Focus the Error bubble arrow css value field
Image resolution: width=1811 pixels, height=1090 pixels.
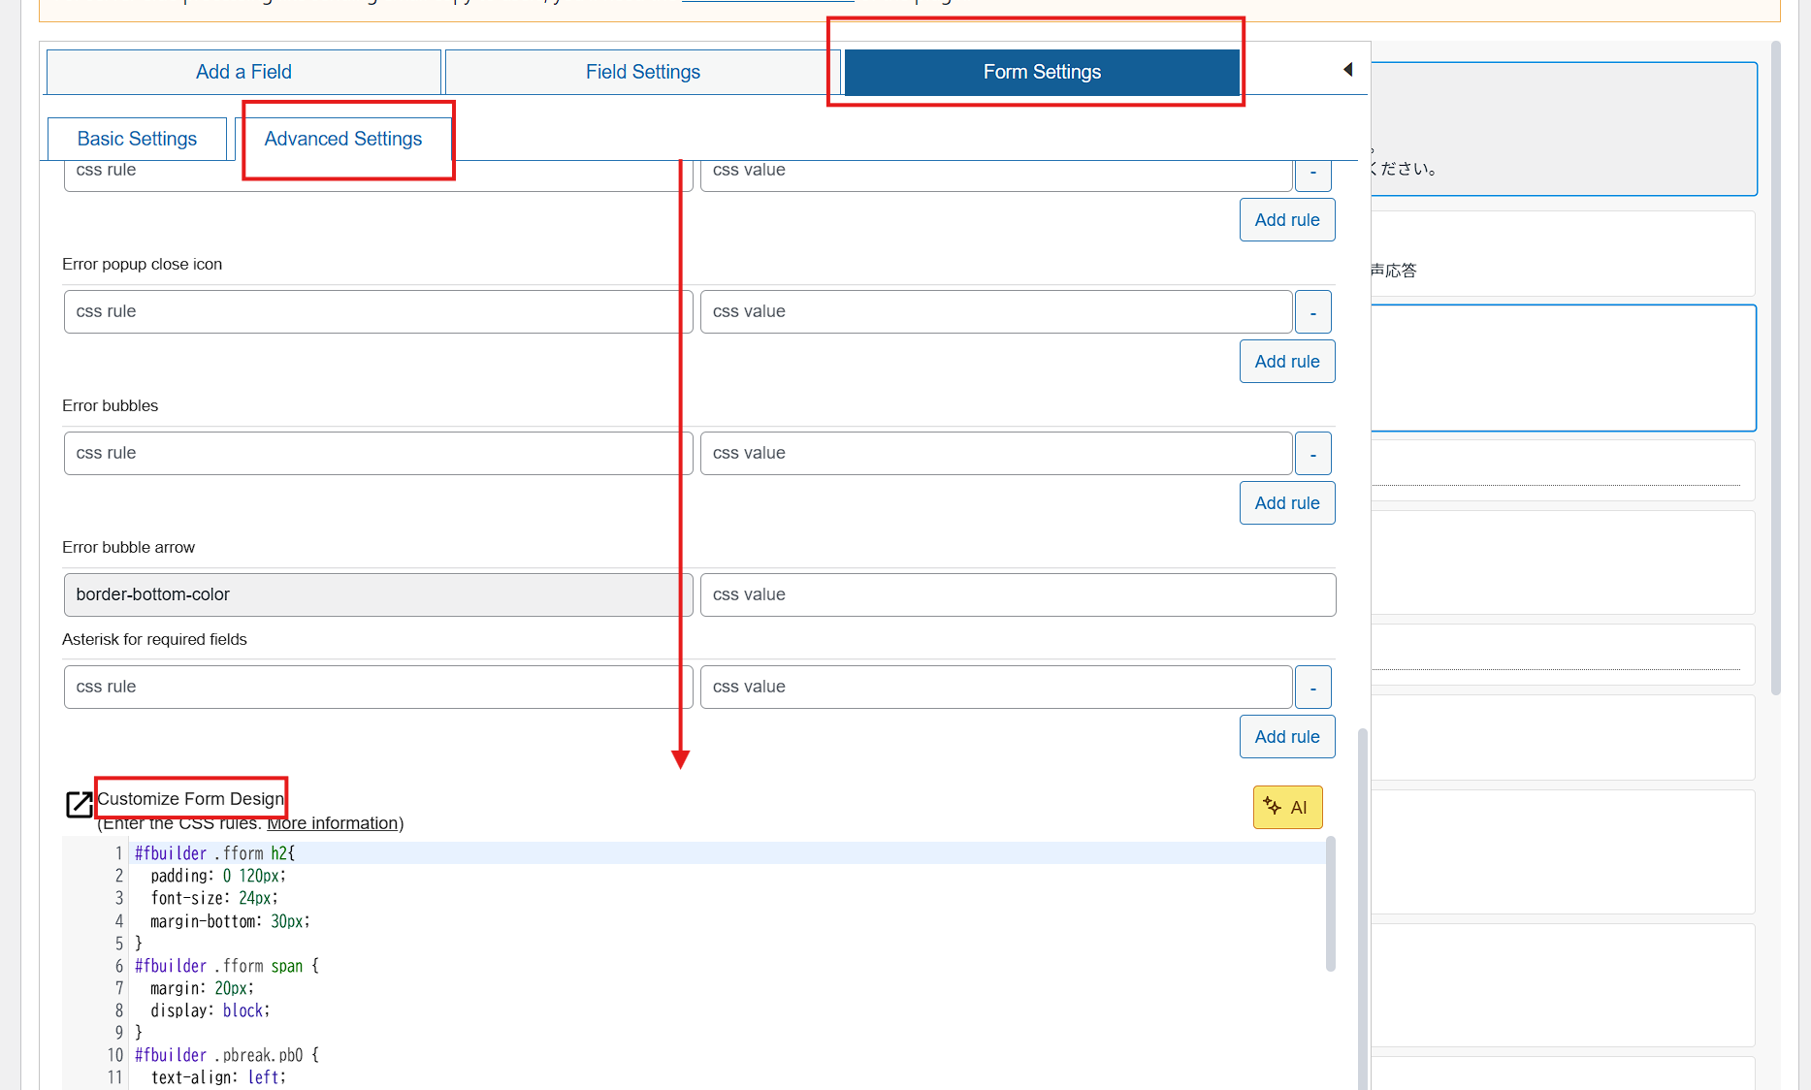click(x=1017, y=594)
